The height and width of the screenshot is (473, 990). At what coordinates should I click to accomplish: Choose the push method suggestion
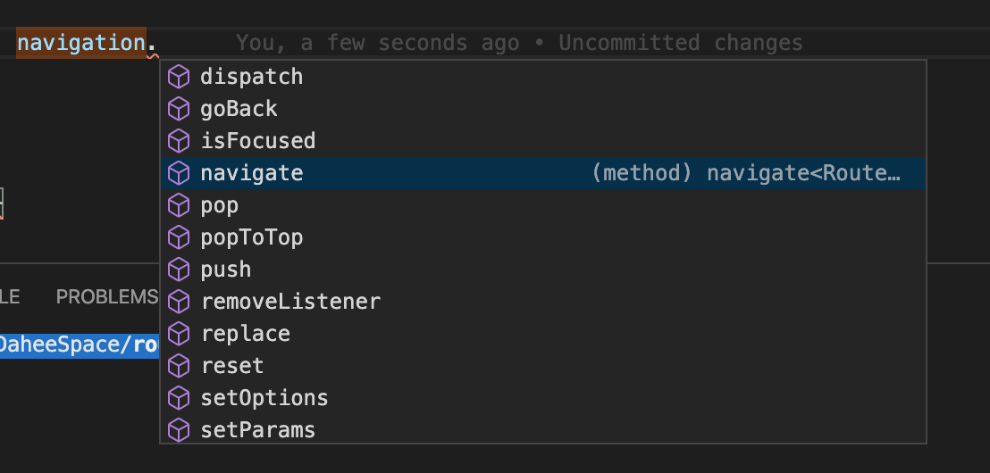pyautogui.click(x=543, y=270)
